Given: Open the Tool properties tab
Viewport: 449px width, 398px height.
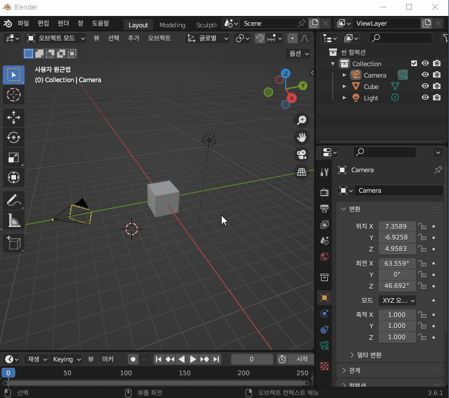Looking at the screenshot, I should point(324,172).
